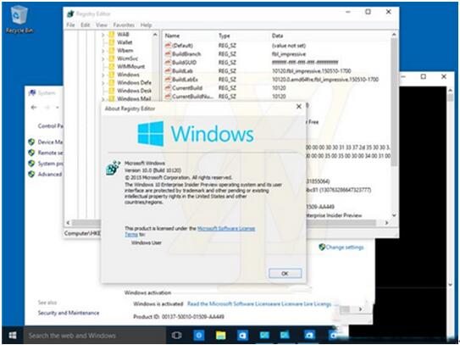The height and width of the screenshot is (345, 460).
Task: Open Task View from taskbar
Action: [176, 336]
